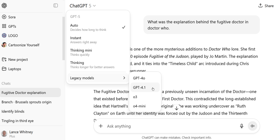Click the microphone dictation icon
This screenshot has width=275, height=140.
coord(242,126)
